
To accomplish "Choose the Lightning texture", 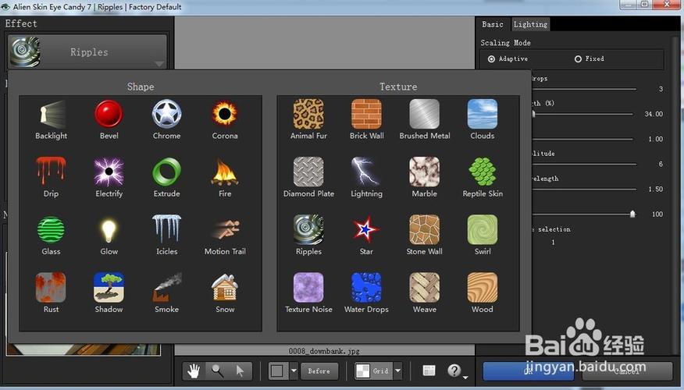I will (x=366, y=178).
